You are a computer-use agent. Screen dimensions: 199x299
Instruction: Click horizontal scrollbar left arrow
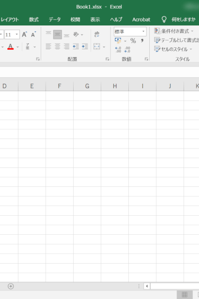point(147,286)
